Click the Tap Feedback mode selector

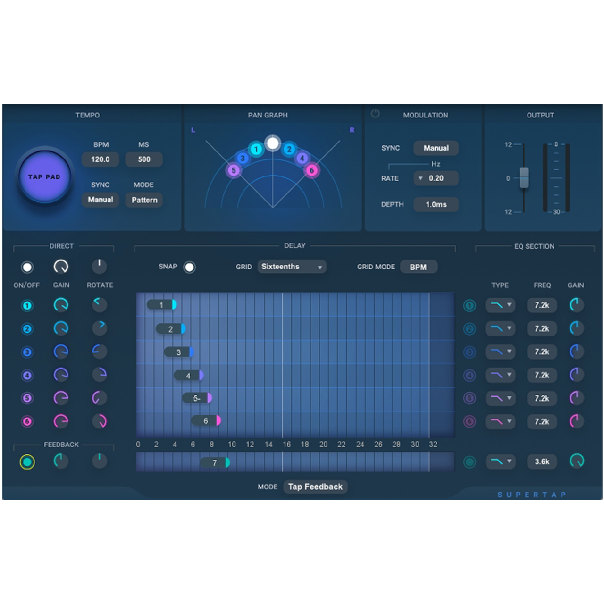315,487
